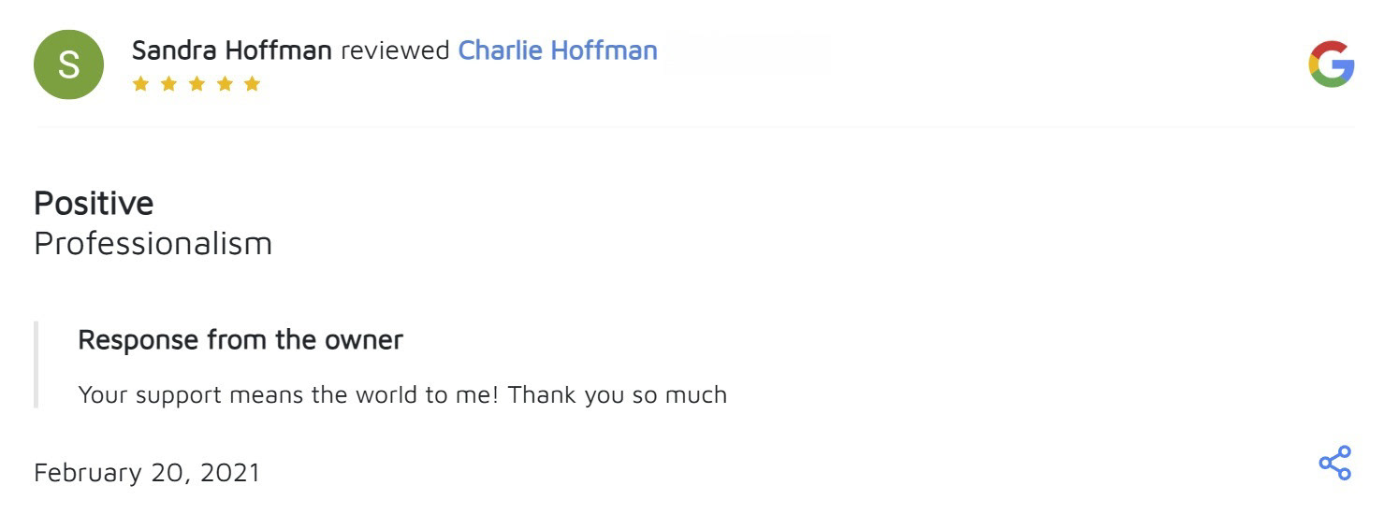Open the Charlie Hoffman business link

click(557, 50)
